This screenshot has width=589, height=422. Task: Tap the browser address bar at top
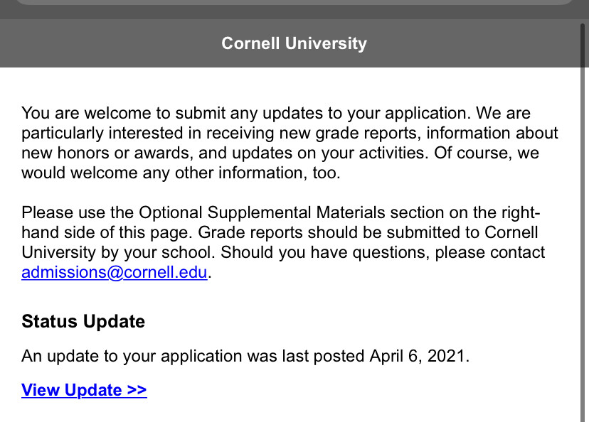[294, 2]
